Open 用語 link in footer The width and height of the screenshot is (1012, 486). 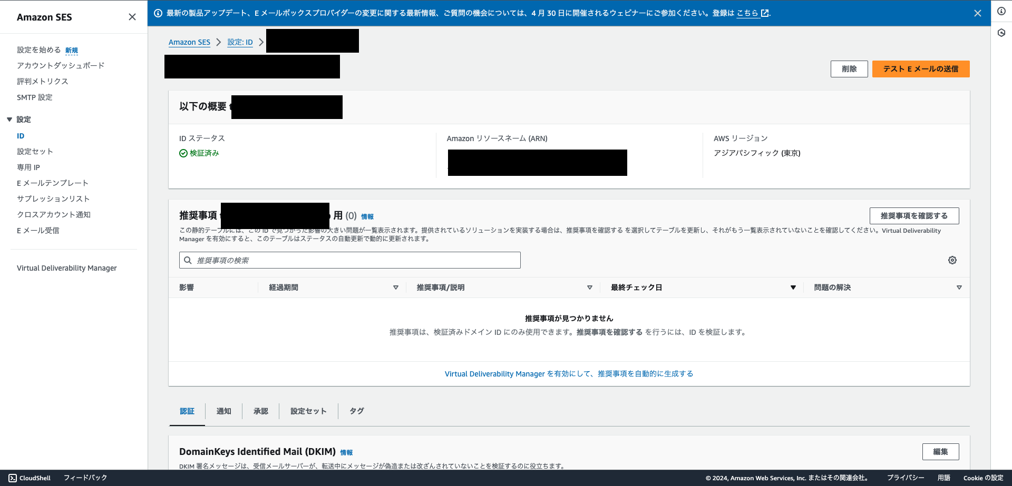944,478
